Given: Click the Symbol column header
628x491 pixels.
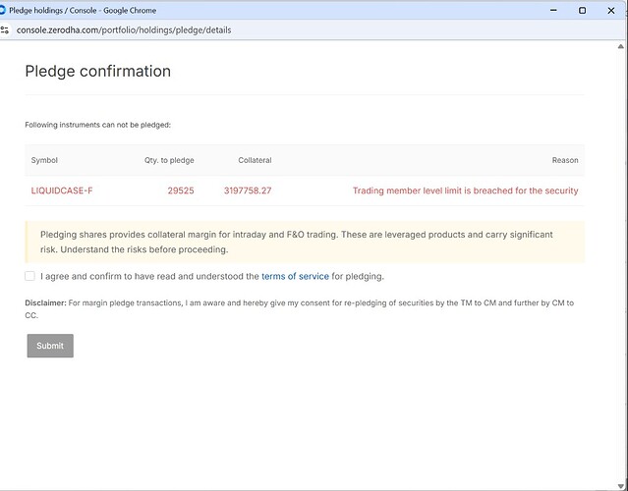Looking at the screenshot, I should [44, 160].
